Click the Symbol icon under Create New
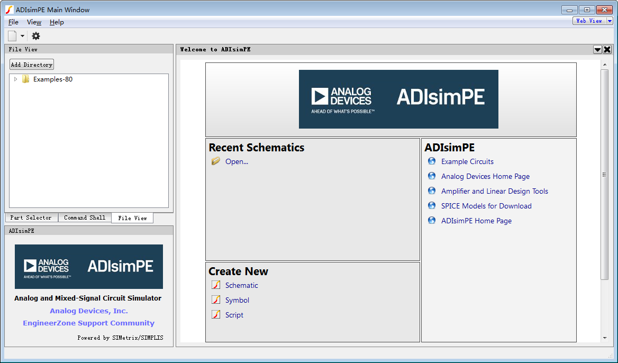The width and height of the screenshot is (618, 363). pyautogui.click(x=216, y=300)
